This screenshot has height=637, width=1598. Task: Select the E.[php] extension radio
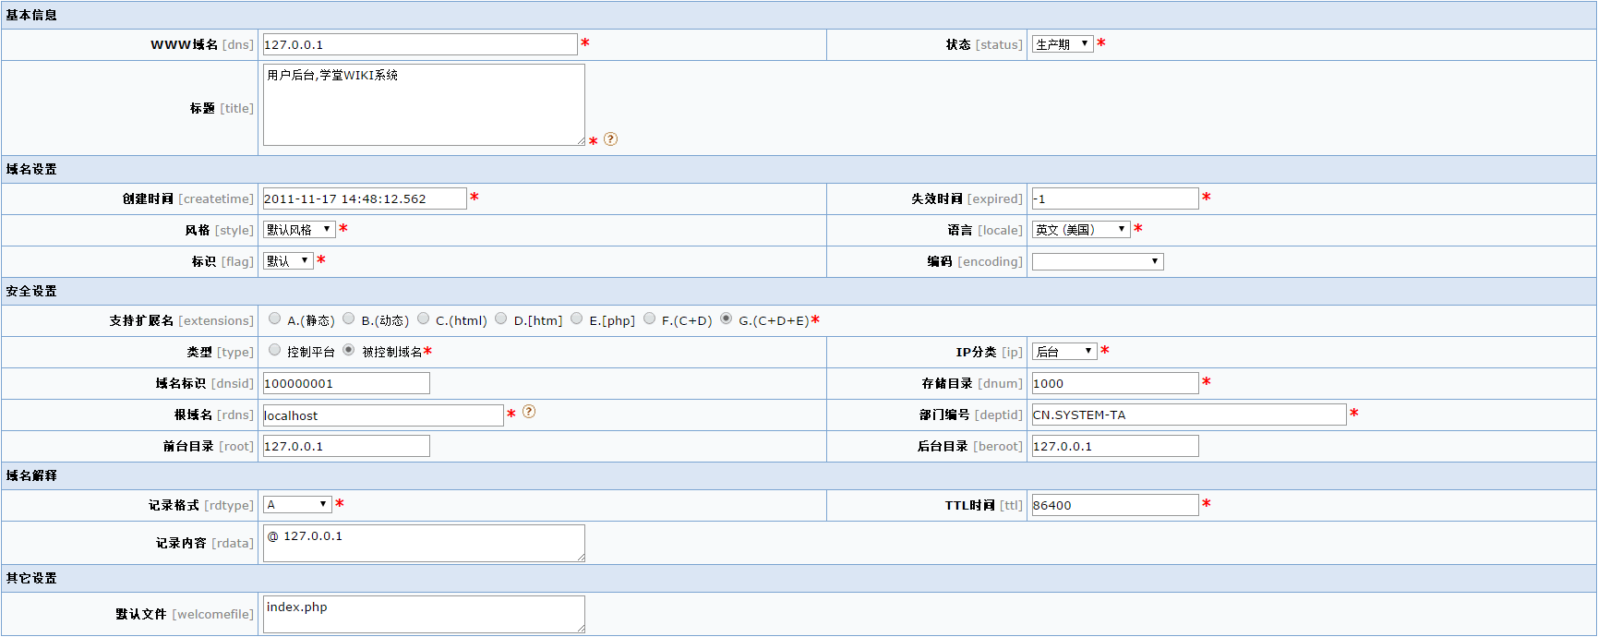pos(576,318)
